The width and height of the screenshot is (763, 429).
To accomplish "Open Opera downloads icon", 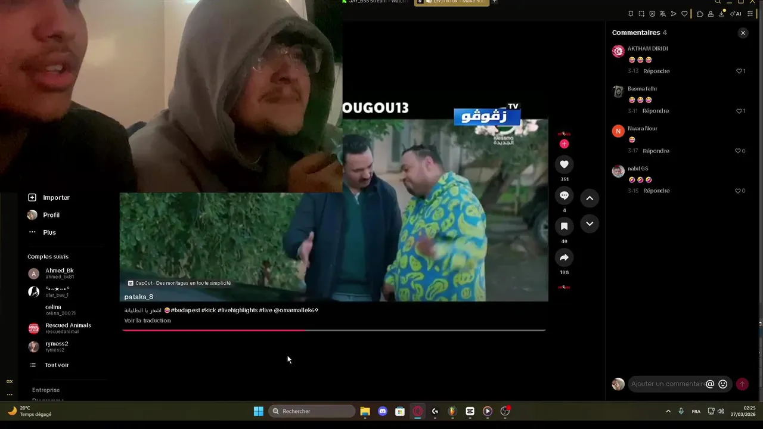I will click(721, 14).
